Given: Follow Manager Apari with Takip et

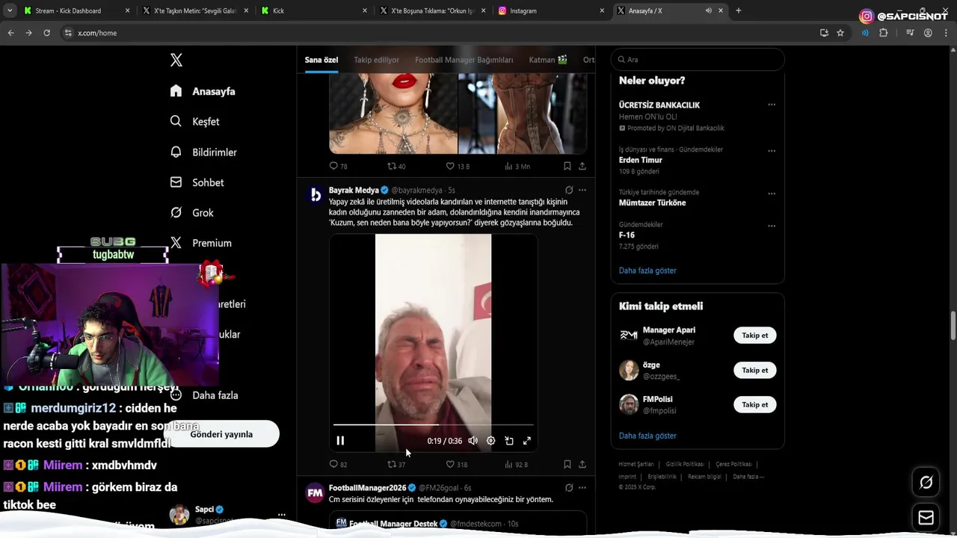Looking at the screenshot, I should (x=755, y=336).
